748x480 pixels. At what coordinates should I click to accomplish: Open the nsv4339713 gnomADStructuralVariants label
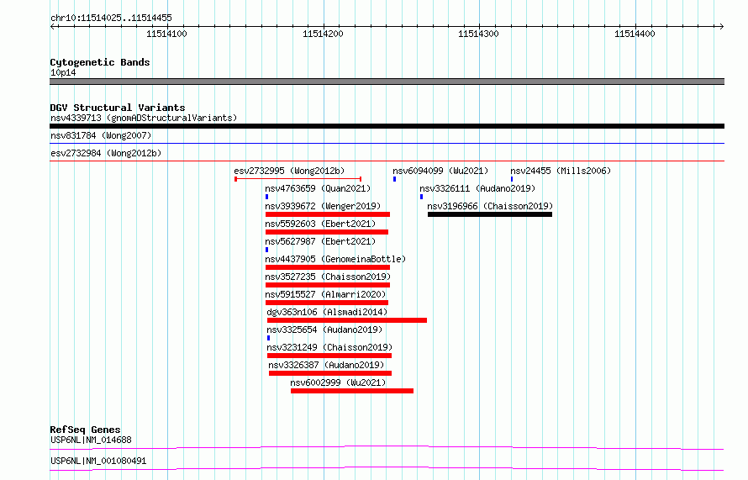tap(144, 118)
